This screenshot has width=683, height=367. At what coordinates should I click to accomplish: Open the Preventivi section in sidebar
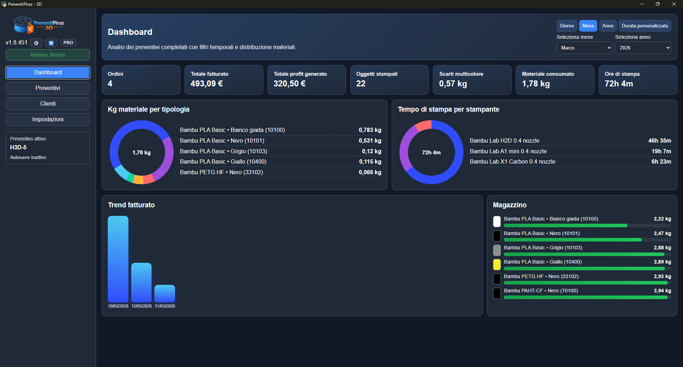pyautogui.click(x=48, y=88)
